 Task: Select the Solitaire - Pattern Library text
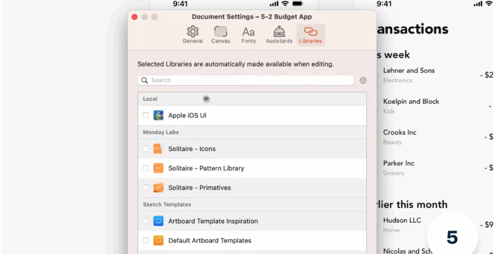pos(206,169)
